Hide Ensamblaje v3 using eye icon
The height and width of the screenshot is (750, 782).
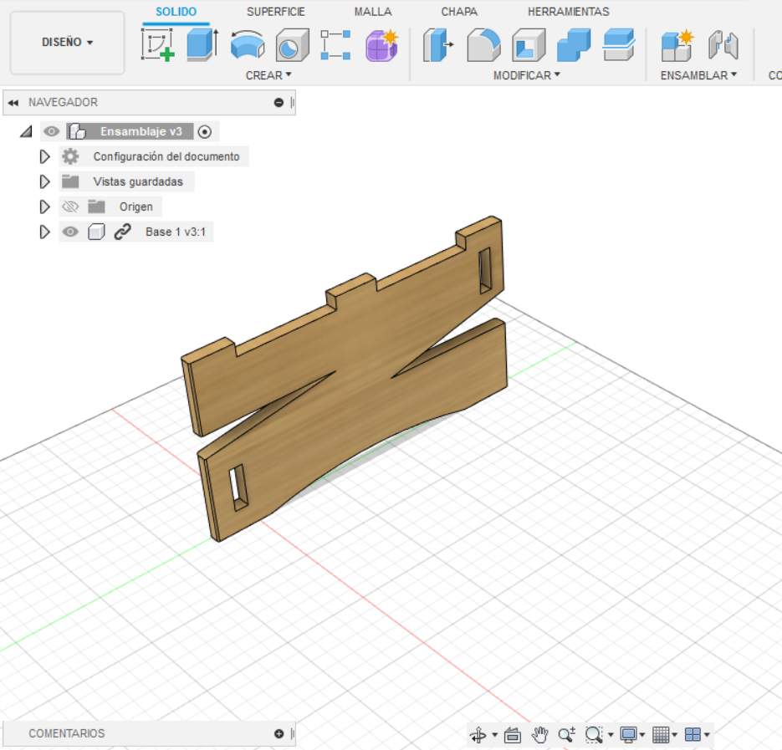[x=51, y=131]
